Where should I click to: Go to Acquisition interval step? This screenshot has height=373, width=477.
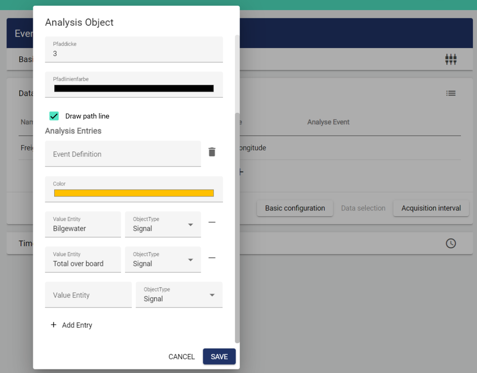[431, 208]
